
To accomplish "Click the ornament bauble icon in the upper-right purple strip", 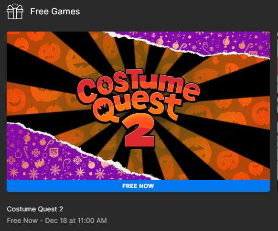I will pos(242,45).
